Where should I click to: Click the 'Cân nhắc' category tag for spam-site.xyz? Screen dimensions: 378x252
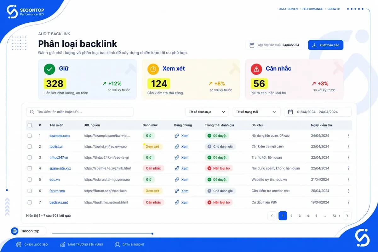pyautogui.click(x=153, y=168)
